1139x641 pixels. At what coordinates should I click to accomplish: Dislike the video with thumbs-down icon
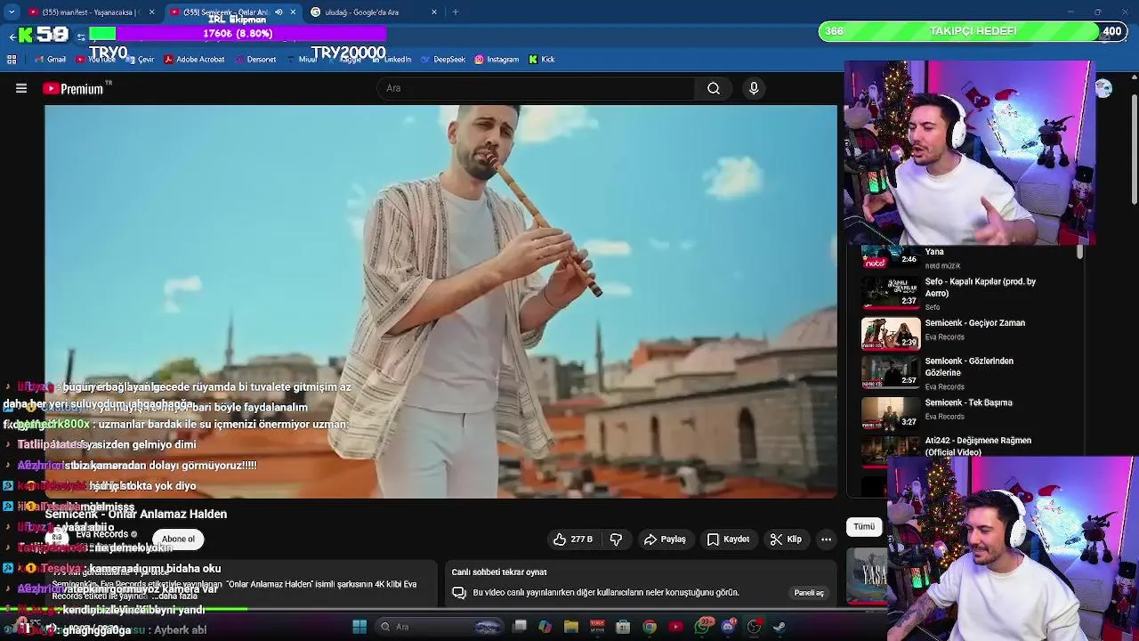tap(616, 539)
